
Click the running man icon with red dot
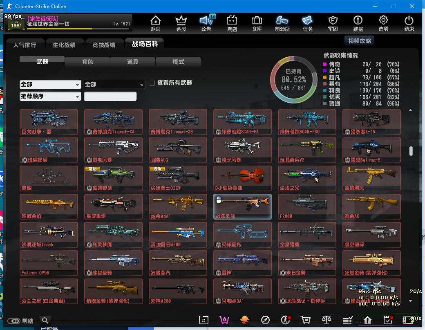coord(286,320)
